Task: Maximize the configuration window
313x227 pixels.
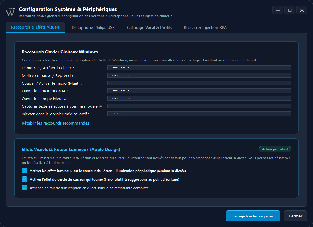Action: (x=290, y=10)
